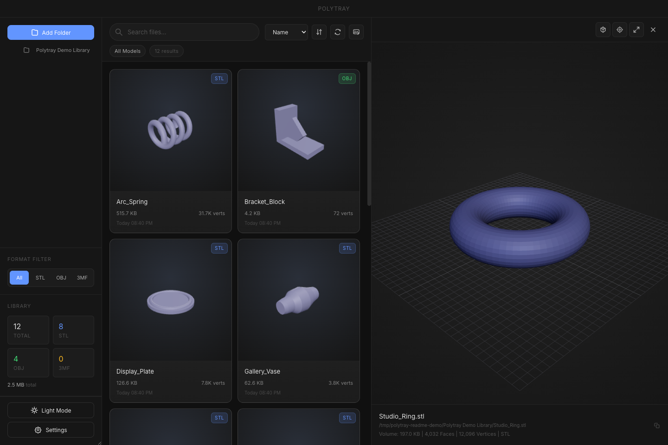Click the OBJ badge on Bracket_Block card
Image resolution: width=668 pixels, height=445 pixels.
[347, 78]
